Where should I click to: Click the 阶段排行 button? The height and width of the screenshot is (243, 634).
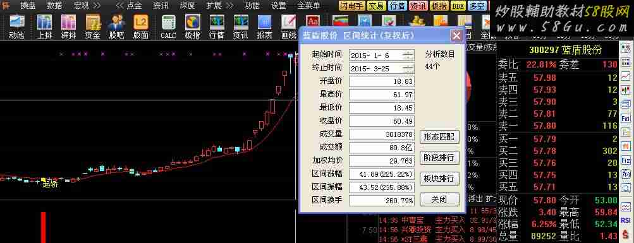439,157
